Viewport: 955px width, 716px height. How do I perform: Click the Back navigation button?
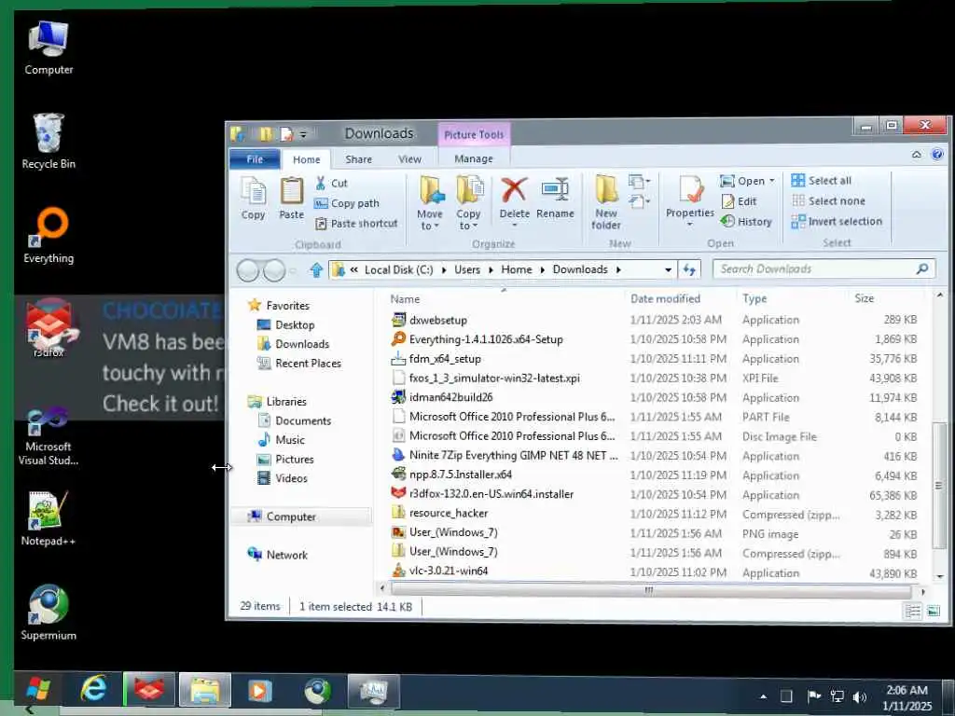point(248,269)
